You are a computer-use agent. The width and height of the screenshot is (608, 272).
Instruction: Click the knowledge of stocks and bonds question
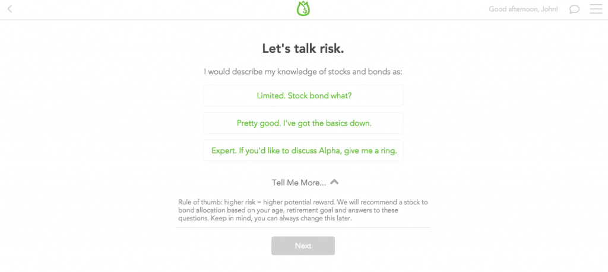coord(303,72)
